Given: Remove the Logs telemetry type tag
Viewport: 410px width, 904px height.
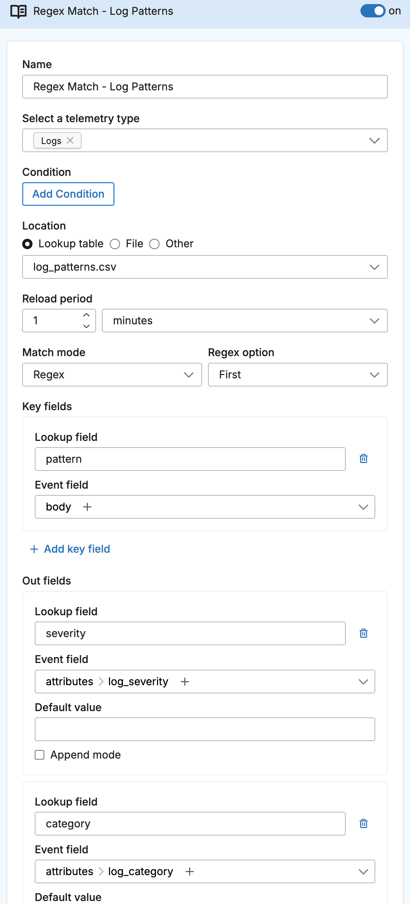Looking at the screenshot, I should [x=70, y=141].
